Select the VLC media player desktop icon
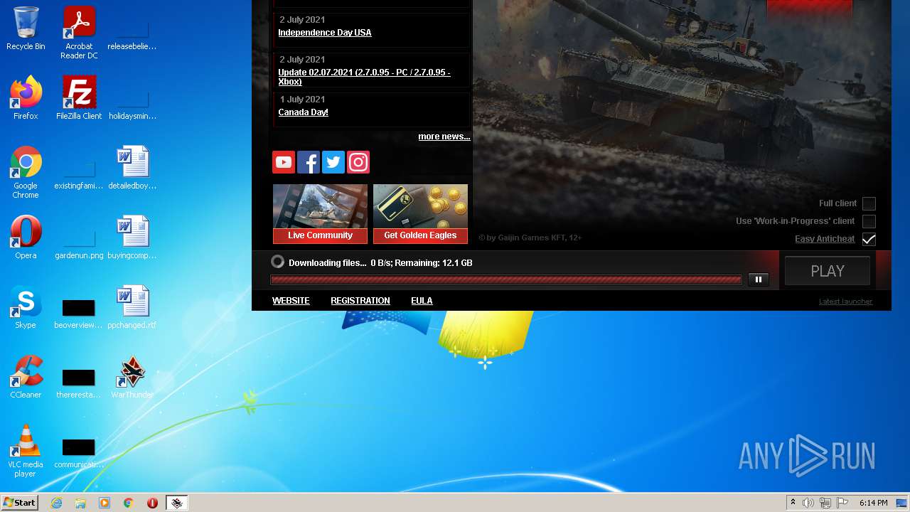 point(26,451)
